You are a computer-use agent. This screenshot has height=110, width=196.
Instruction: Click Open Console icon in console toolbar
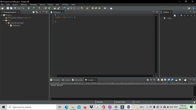point(185,80)
